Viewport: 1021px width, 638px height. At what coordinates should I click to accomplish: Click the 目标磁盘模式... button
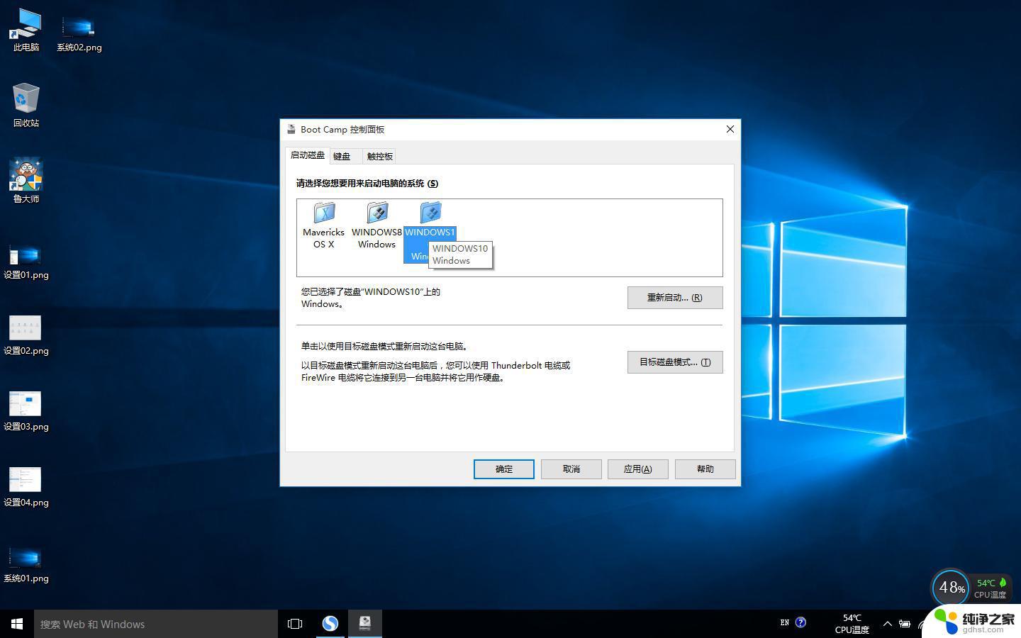tap(675, 362)
